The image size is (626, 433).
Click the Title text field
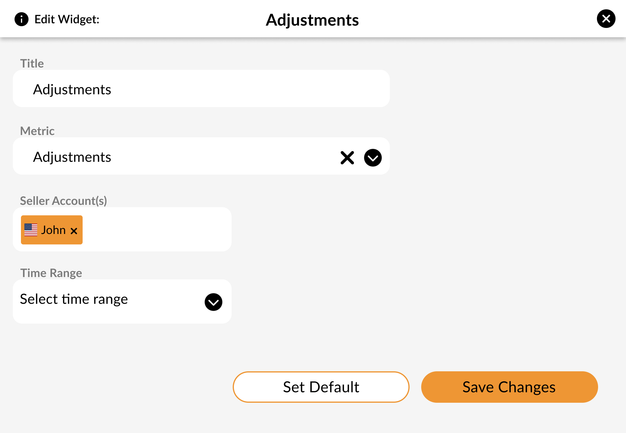pyautogui.click(x=201, y=88)
